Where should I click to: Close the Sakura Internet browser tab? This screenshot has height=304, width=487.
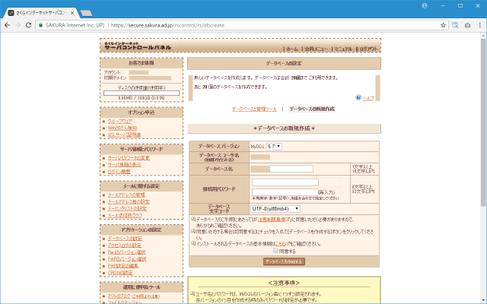click(72, 13)
